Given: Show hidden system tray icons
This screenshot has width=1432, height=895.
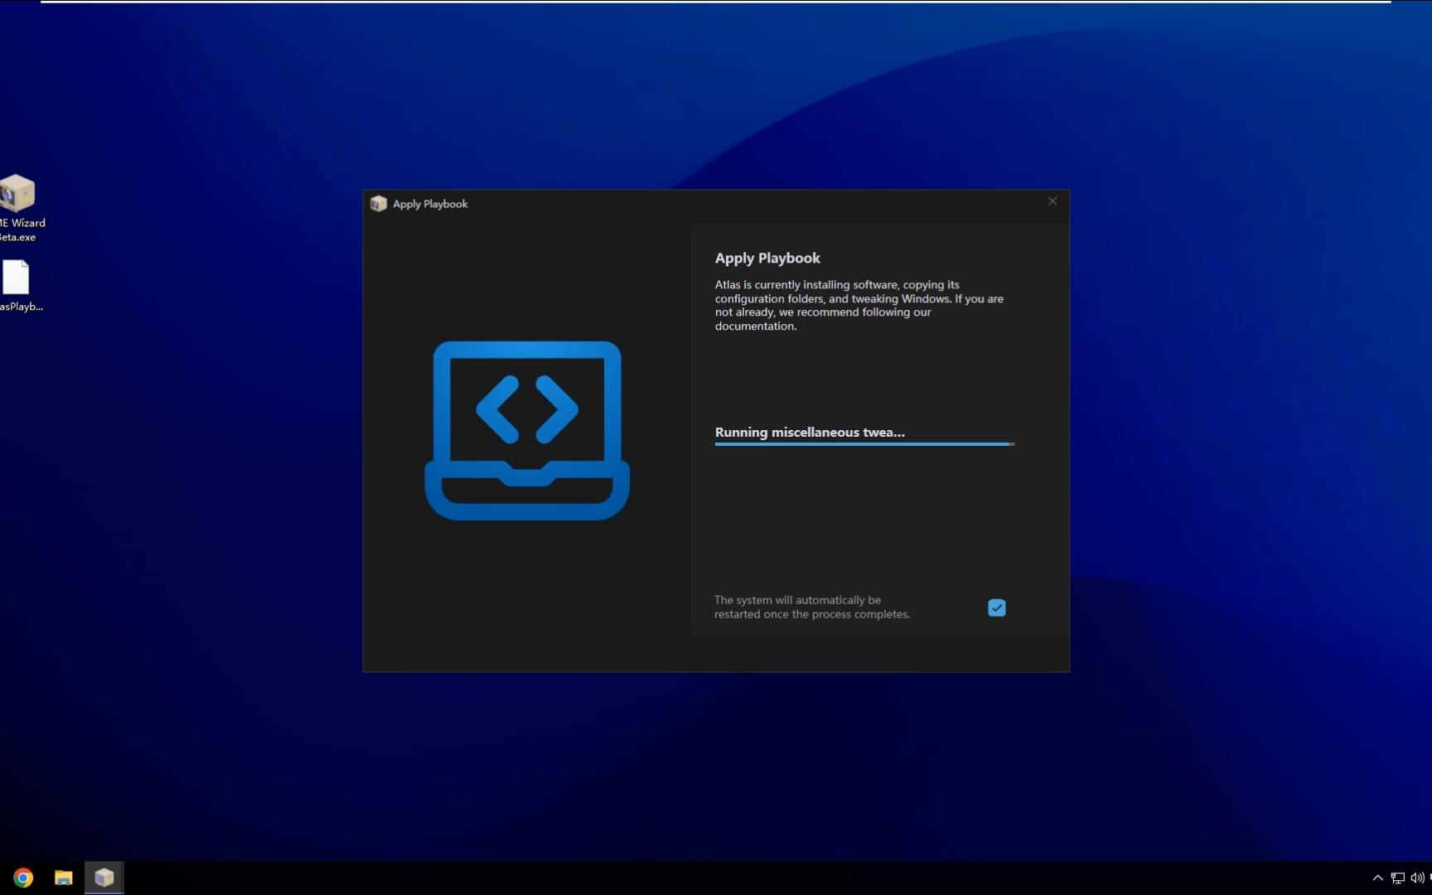Looking at the screenshot, I should [x=1377, y=878].
